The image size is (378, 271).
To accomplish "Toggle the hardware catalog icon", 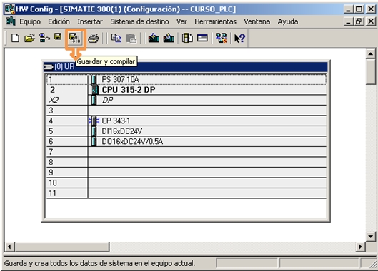I will (187, 38).
